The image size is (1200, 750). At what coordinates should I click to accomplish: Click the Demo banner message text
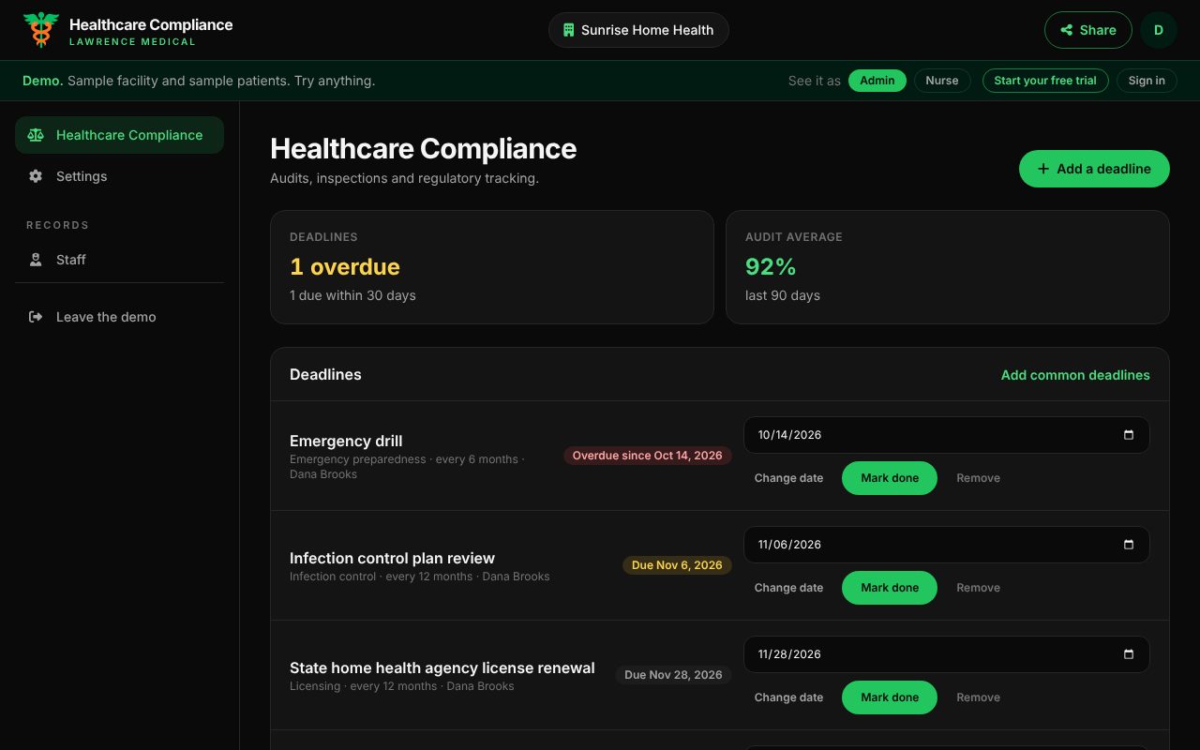tap(199, 81)
